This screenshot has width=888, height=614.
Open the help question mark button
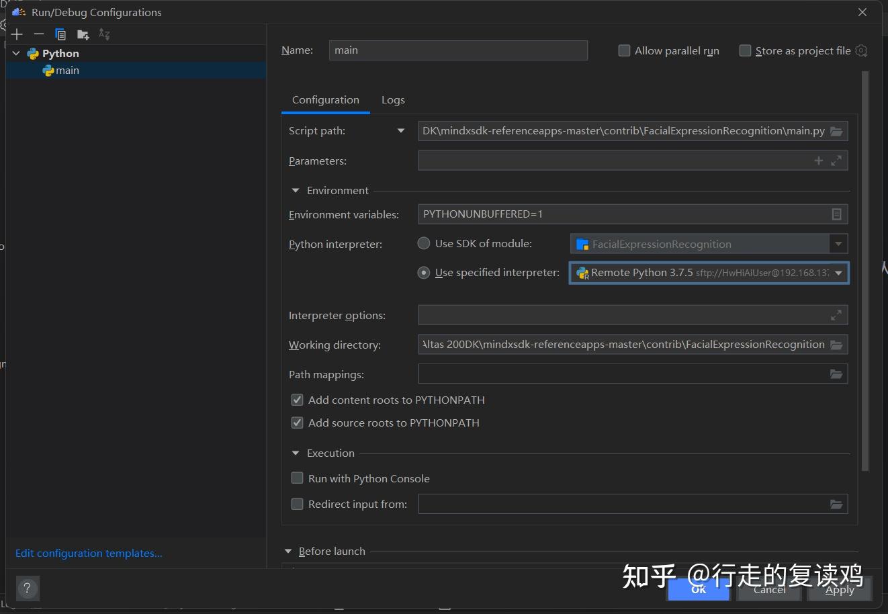click(27, 588)
